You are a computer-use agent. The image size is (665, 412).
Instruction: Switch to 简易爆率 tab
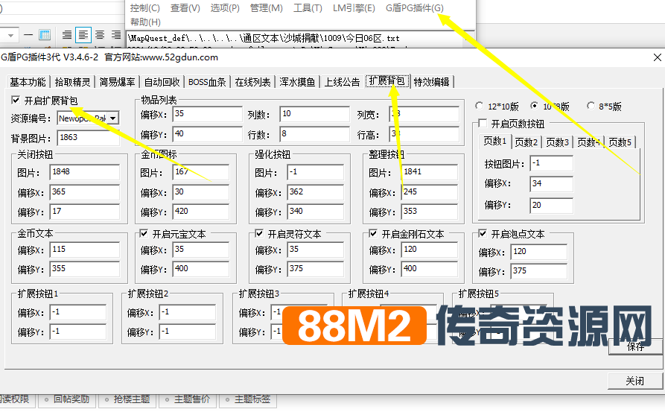pos(117,82)
